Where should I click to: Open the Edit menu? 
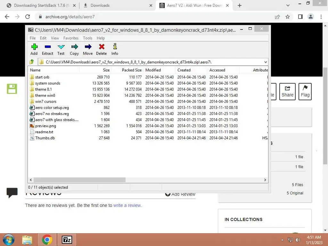click(x=43, y=38)
